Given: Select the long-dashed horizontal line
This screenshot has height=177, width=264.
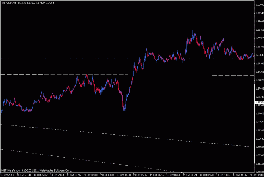Looking at the screenshot, I should tap(127, 75).
